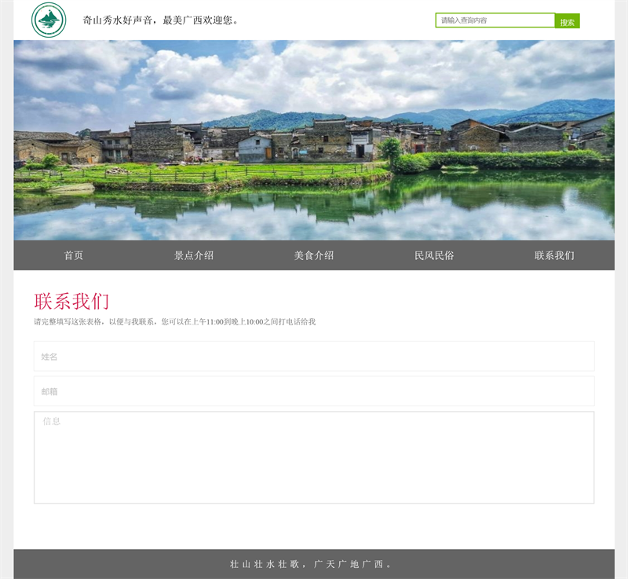Go to the 首页 navigation item
This screenshot has height=579, width=628.
tap(74, 255)
